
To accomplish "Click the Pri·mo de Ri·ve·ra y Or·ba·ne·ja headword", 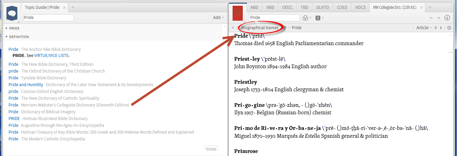I will point(277,128).
